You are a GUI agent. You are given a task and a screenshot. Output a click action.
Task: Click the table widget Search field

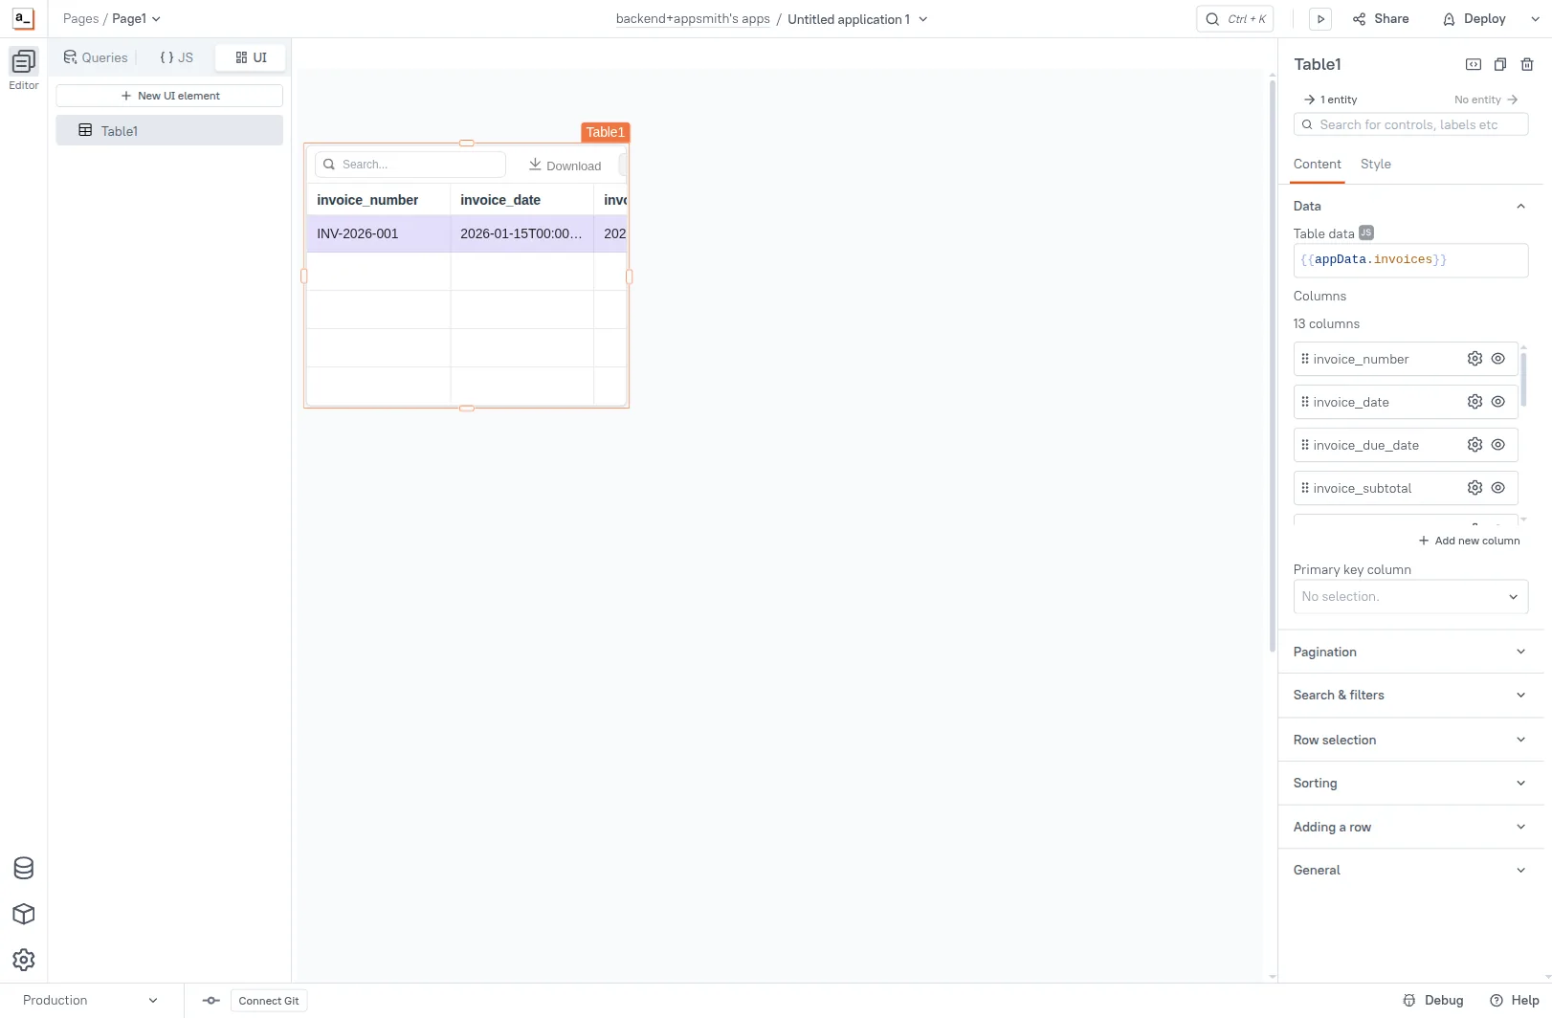pyautogui.click(x=410, y=165)
